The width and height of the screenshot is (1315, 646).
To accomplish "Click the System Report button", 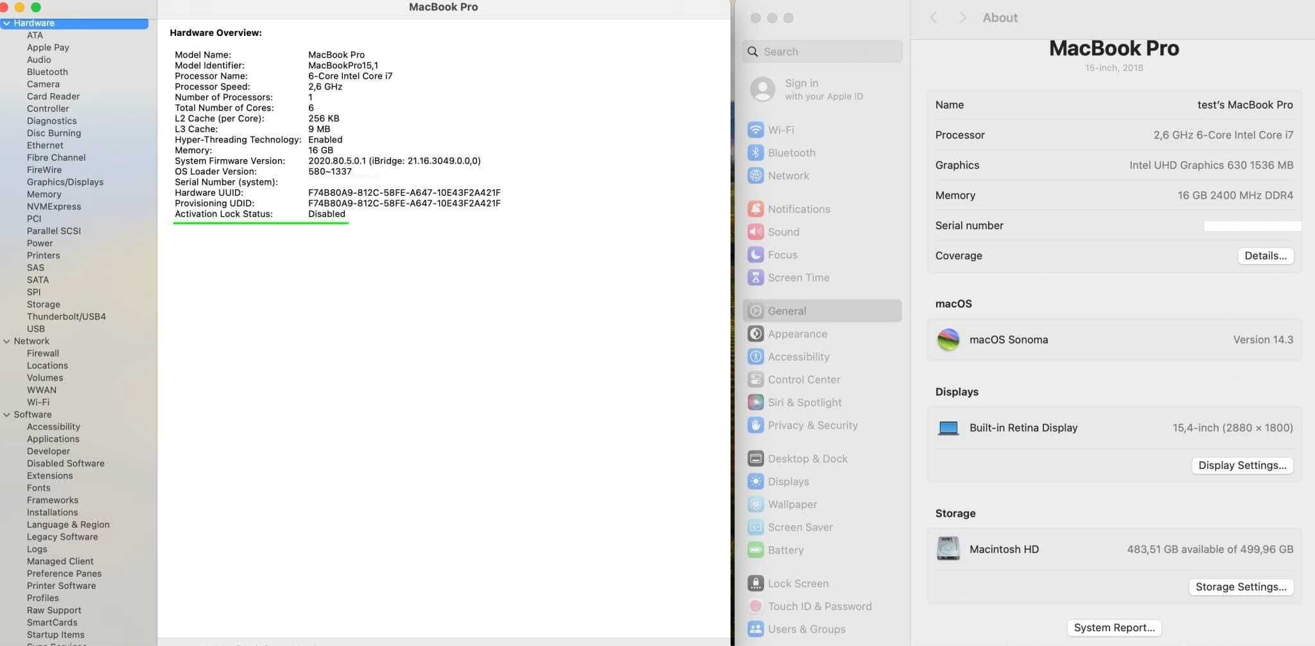I will pos(1114,628).
